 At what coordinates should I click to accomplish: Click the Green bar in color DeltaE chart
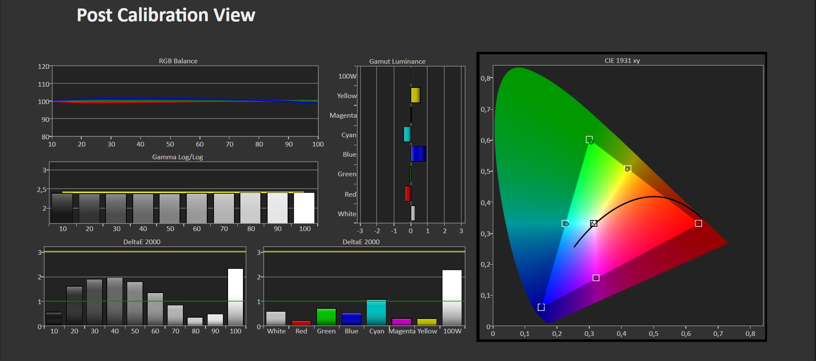pyautogui.click(x=326, y=317)
